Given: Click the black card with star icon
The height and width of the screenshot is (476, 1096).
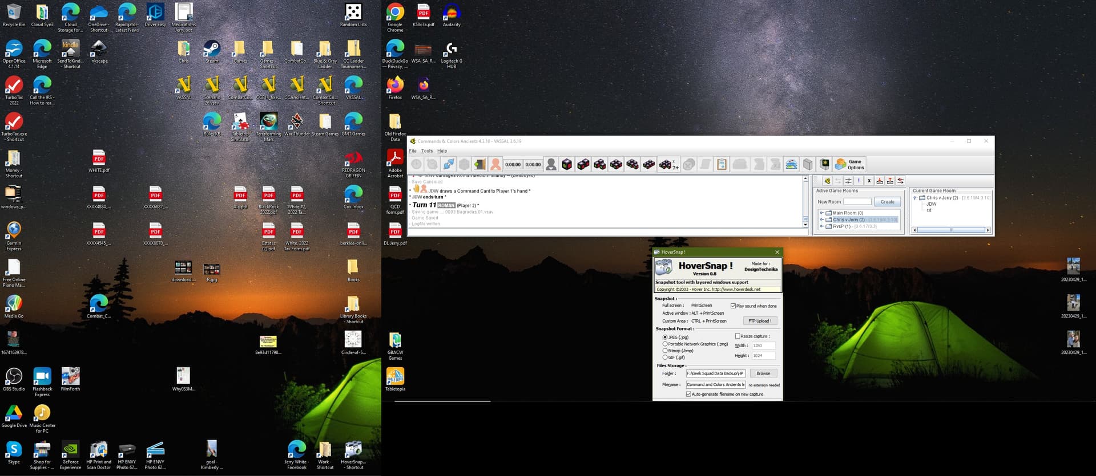Looking at the screenshot, I should [825, 165].
